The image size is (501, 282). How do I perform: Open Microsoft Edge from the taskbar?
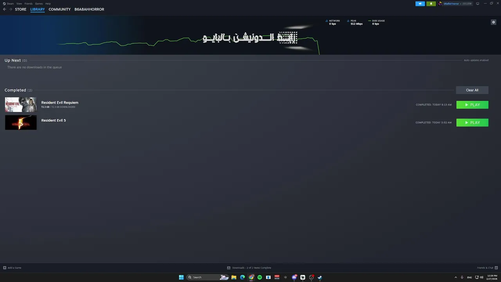(x=242, y=277)
